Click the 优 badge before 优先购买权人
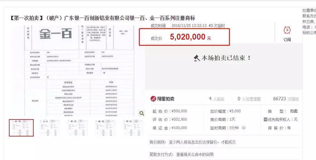 click(x=265, y=119)
